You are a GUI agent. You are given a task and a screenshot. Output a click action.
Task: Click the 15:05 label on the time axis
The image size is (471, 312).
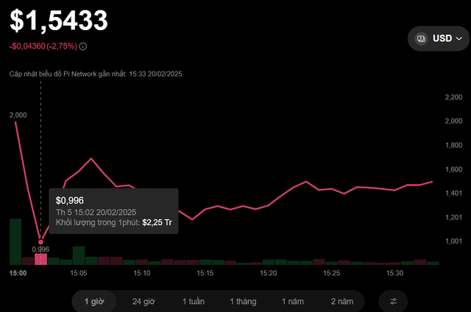79,273
